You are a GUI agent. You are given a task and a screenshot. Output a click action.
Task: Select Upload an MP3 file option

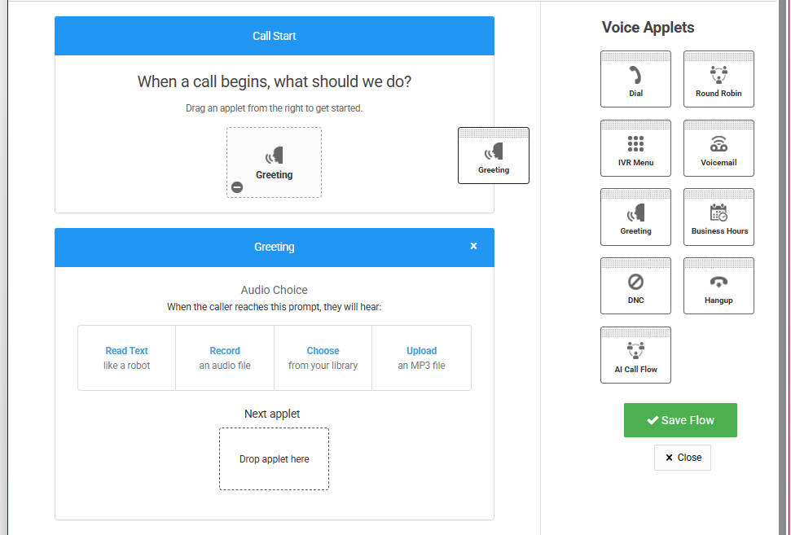tap(421, 357)
